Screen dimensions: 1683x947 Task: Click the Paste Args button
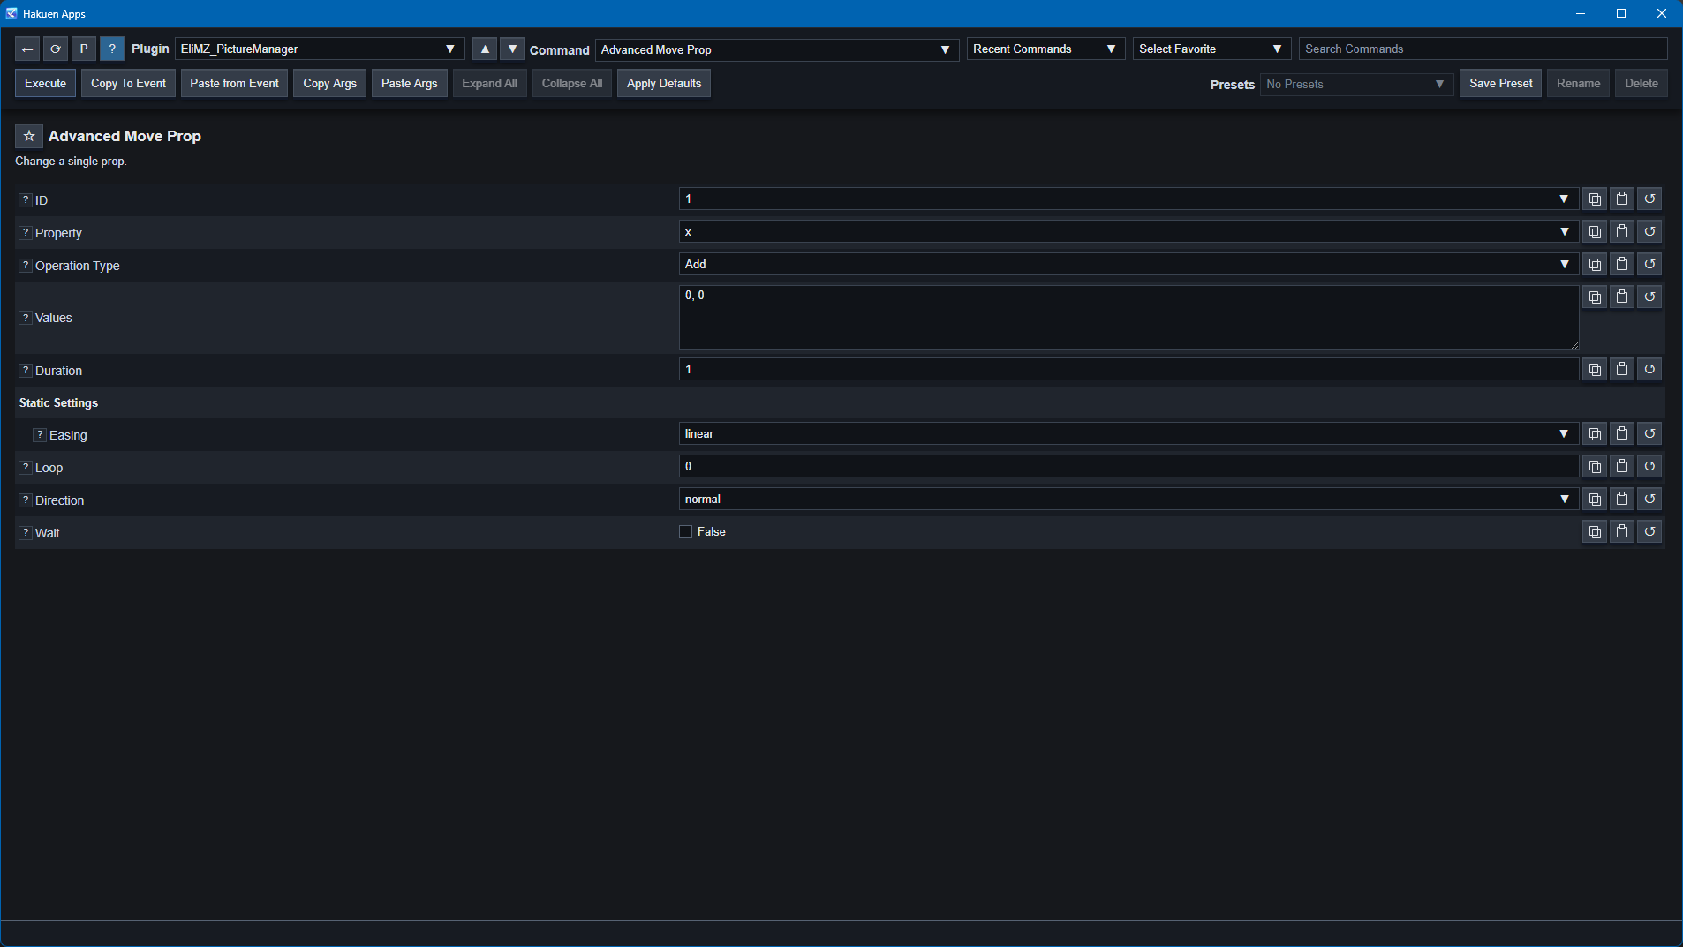click(x=410, y=84)
